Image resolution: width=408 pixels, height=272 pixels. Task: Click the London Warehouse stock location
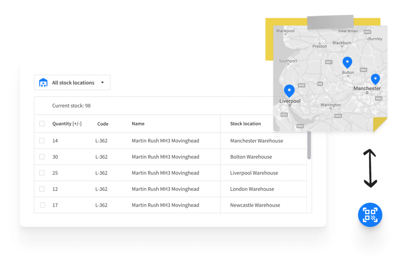point(252,189)
